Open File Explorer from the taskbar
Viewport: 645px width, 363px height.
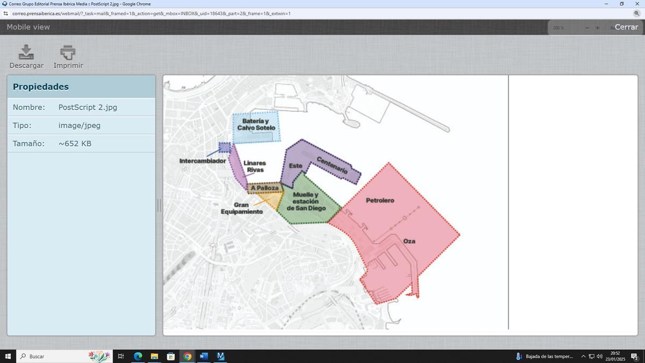click(154, 356)
